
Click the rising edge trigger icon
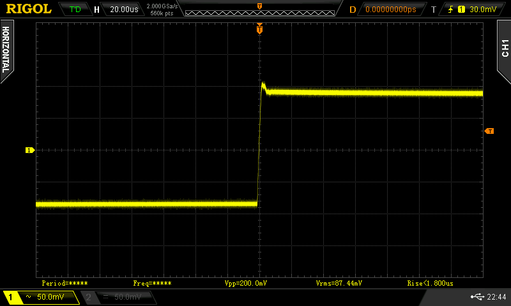(451, 10)
